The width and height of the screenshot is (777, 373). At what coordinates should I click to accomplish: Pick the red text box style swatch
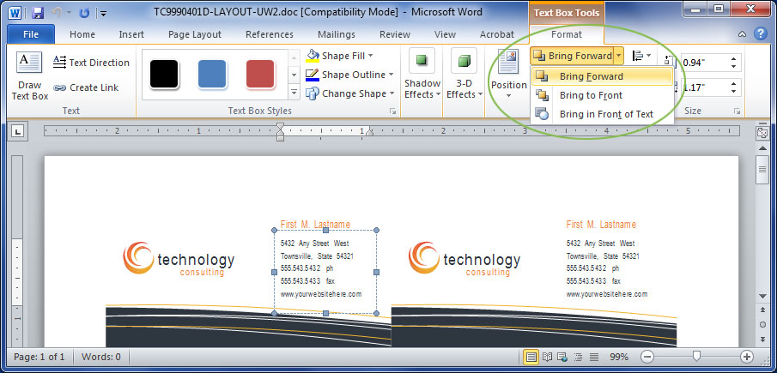(260, 75)
